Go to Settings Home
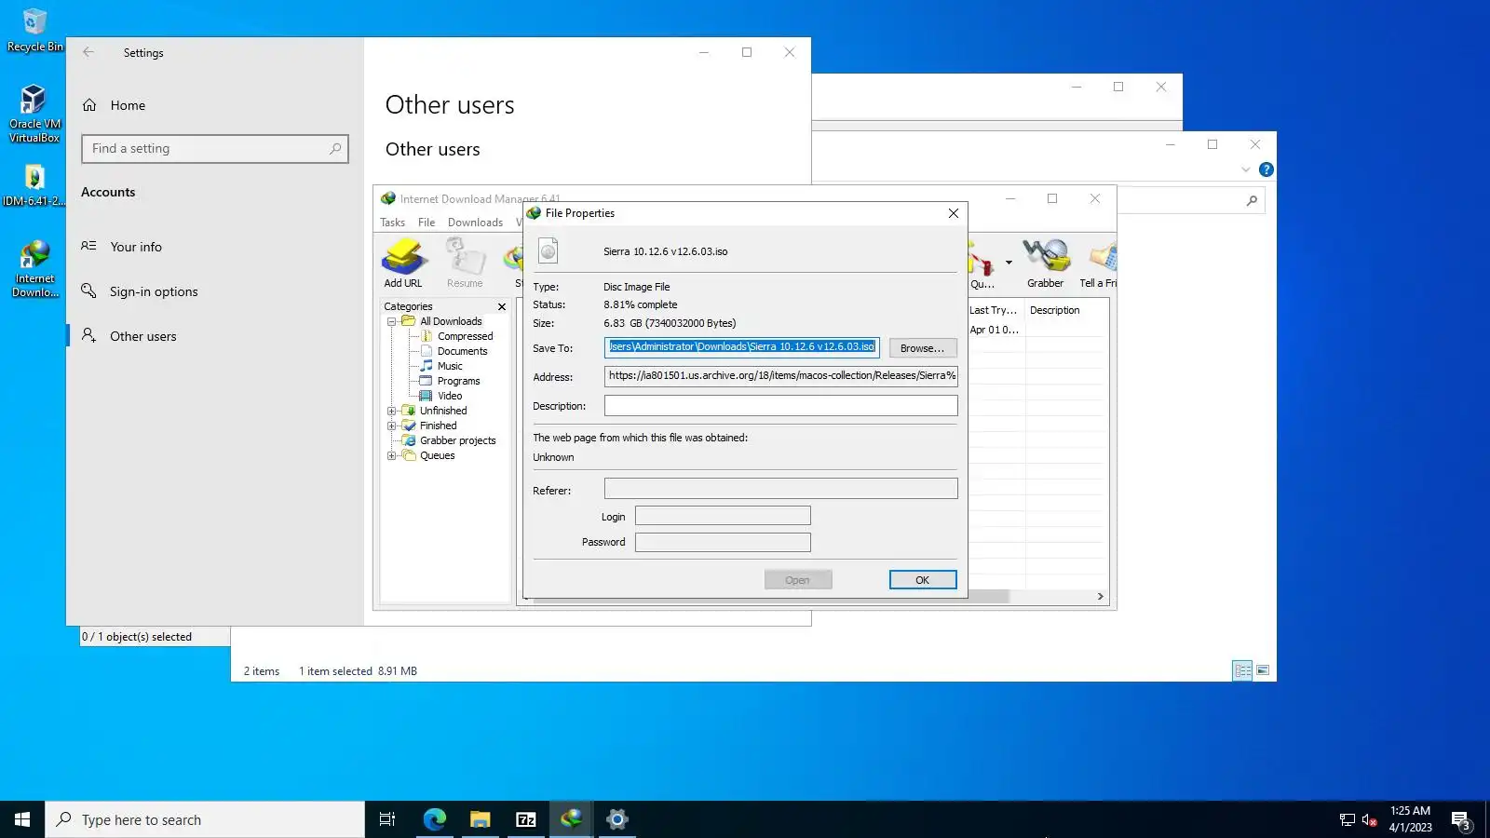This screenshot has width=1490, height=838. point(128,105)
